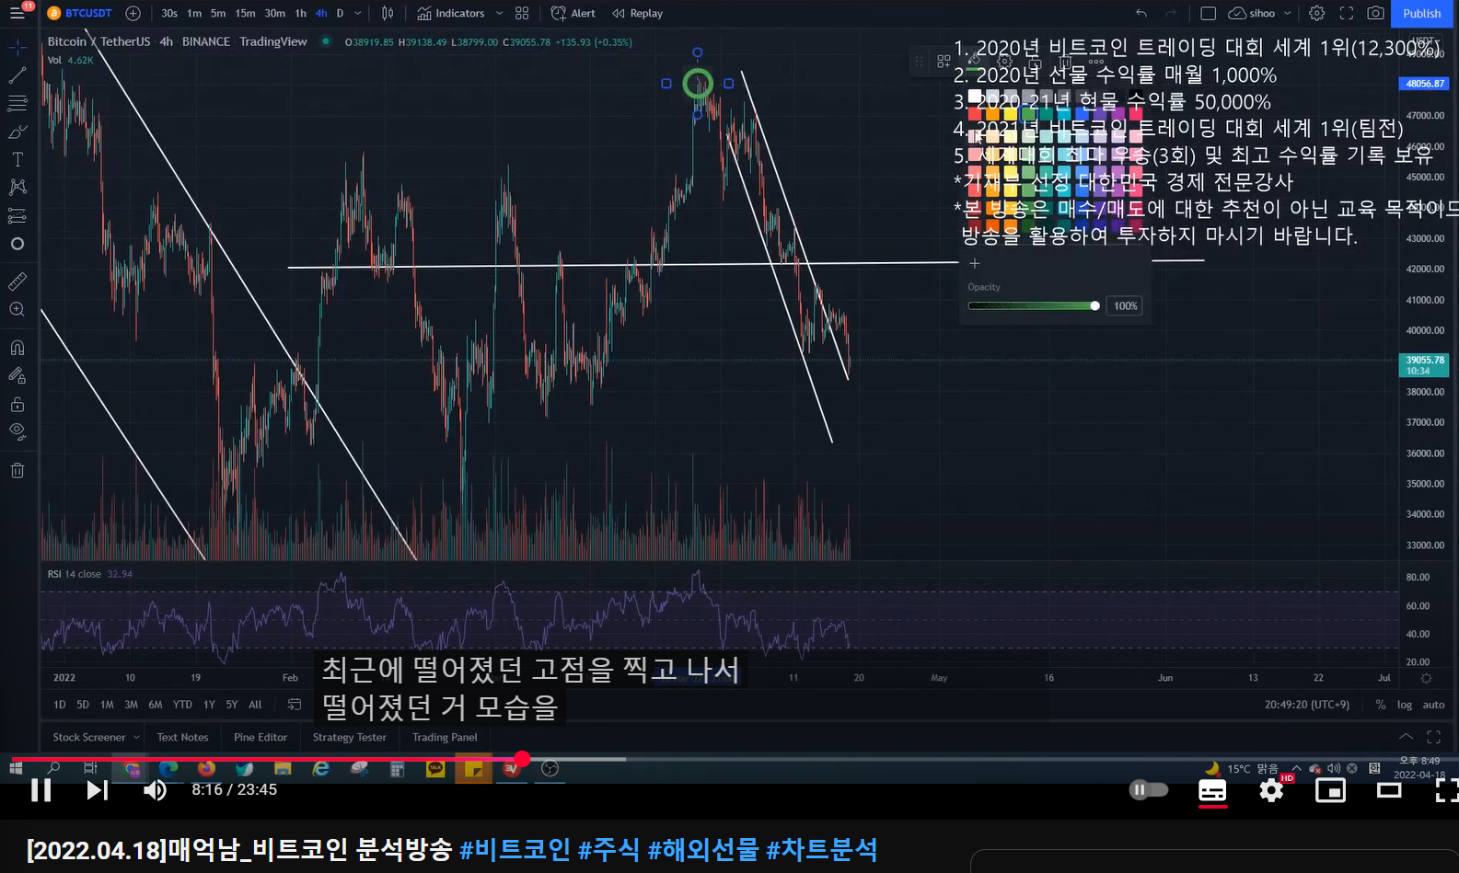Toggle TradingView fullscreen mode icon
The width and height of the screenshot is (1459, 873).
tap(1347, 13)
